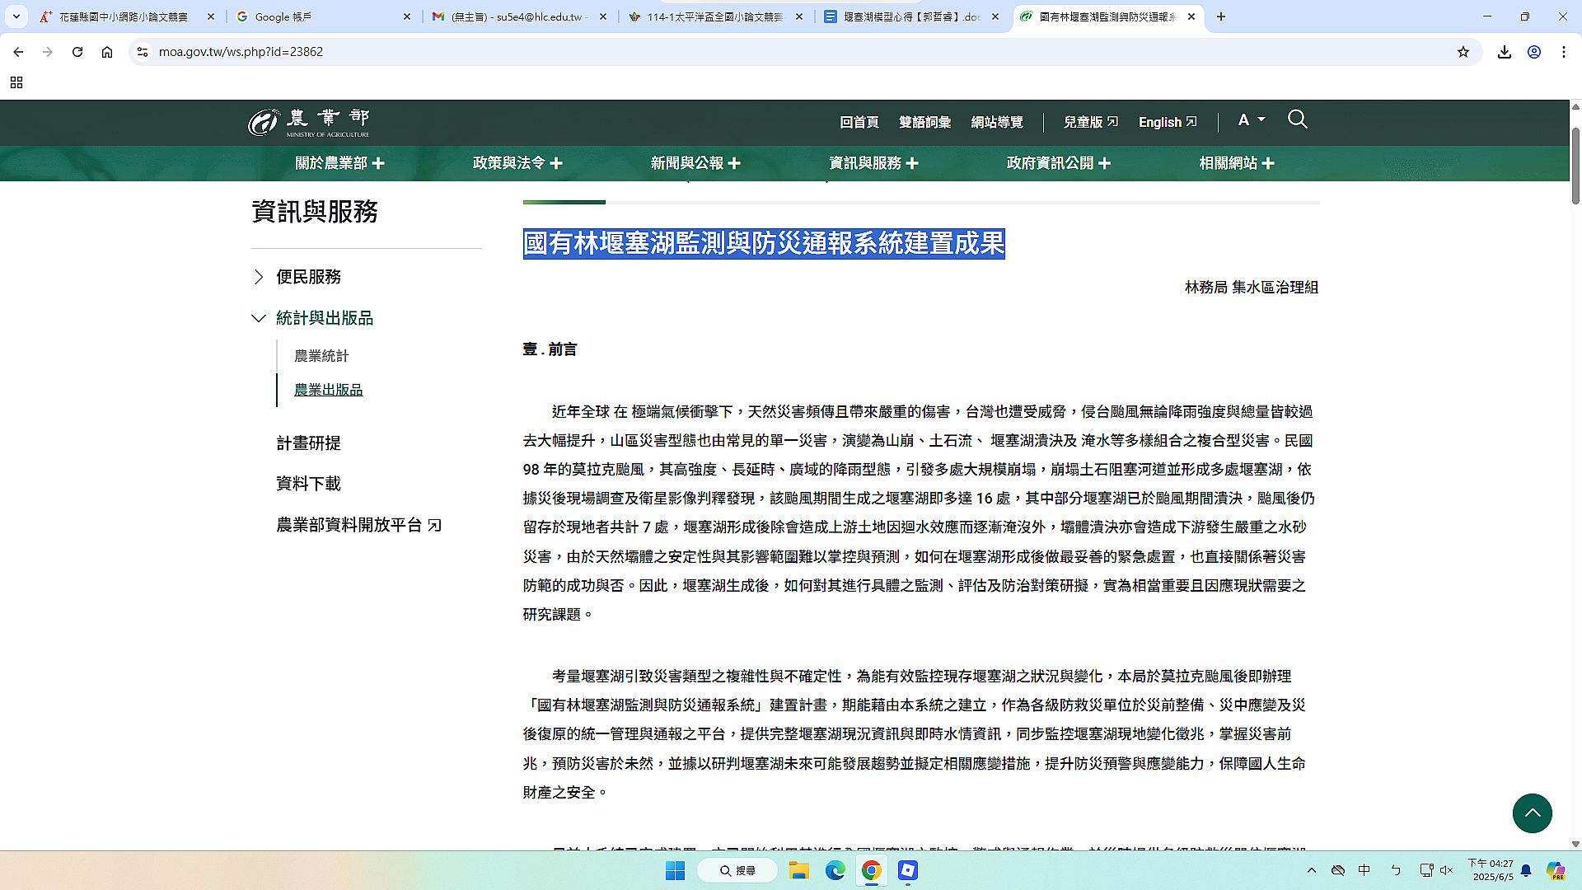Screen dimensions: 1582x890
Task: Open File Explorer from the taskbar
Action: pyautogui.click(x=798, y=870)
